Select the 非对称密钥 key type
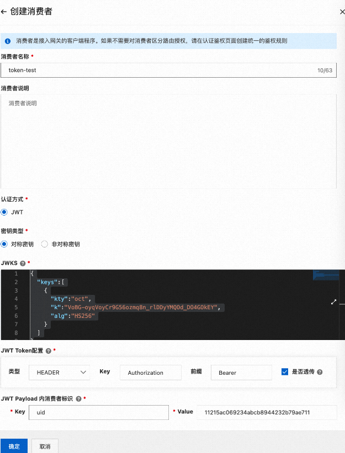The height and width of the screenshot is (453, 345). tap(44, 244)
